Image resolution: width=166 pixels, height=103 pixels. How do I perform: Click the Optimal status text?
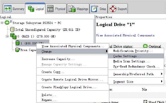(155, 46)
